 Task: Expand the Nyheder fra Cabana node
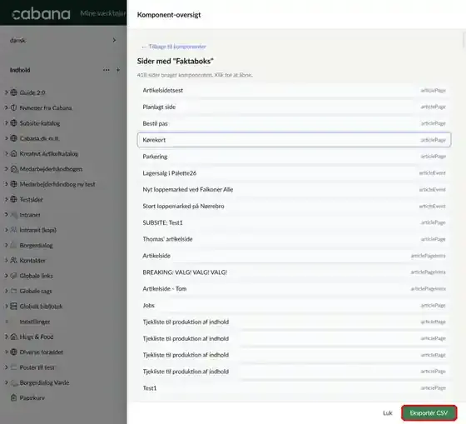pos(6,107)
